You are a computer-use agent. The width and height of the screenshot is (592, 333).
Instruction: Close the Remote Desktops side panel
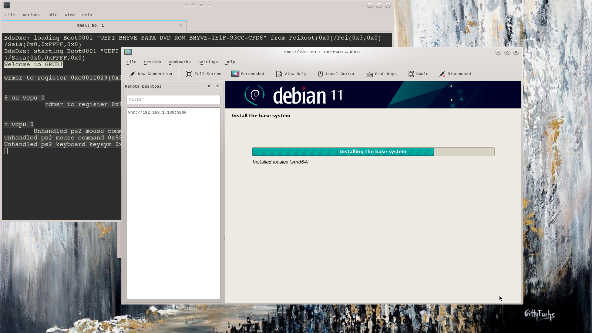point(218,86)
